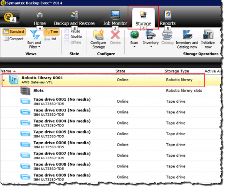Screen dimensions: 226x188
Task: Collapse the Robotic library 0001 node
Action: pyautogui.click(x=4, y=80)
